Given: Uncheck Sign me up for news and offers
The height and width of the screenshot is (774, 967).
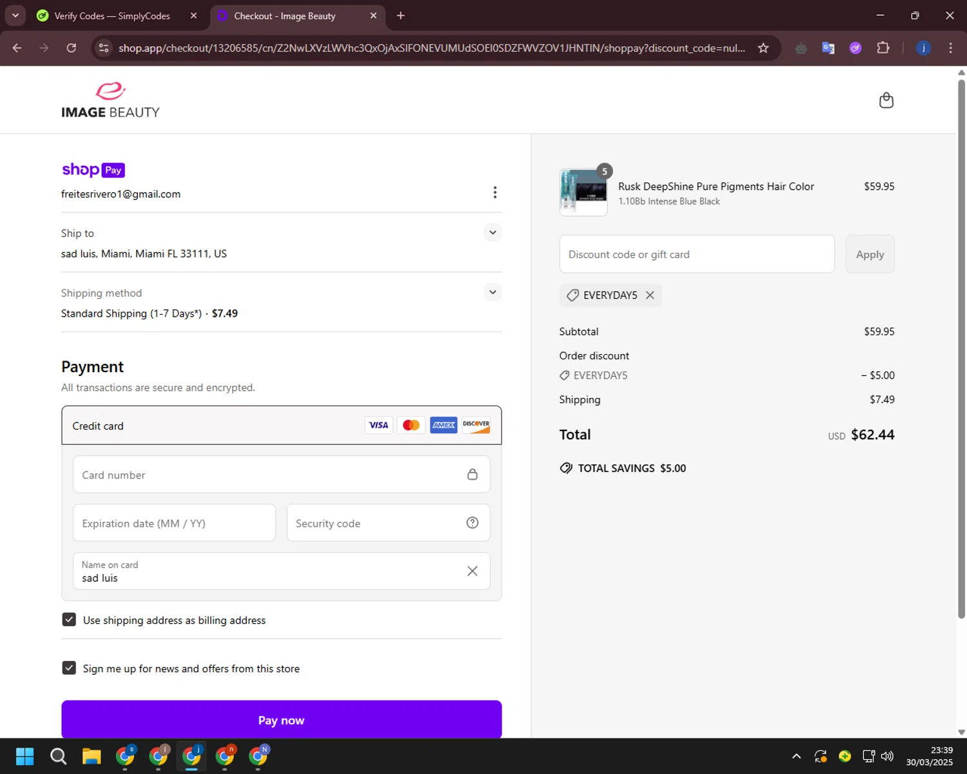Looking at the screenshot, I should click(x=69, y=668).
